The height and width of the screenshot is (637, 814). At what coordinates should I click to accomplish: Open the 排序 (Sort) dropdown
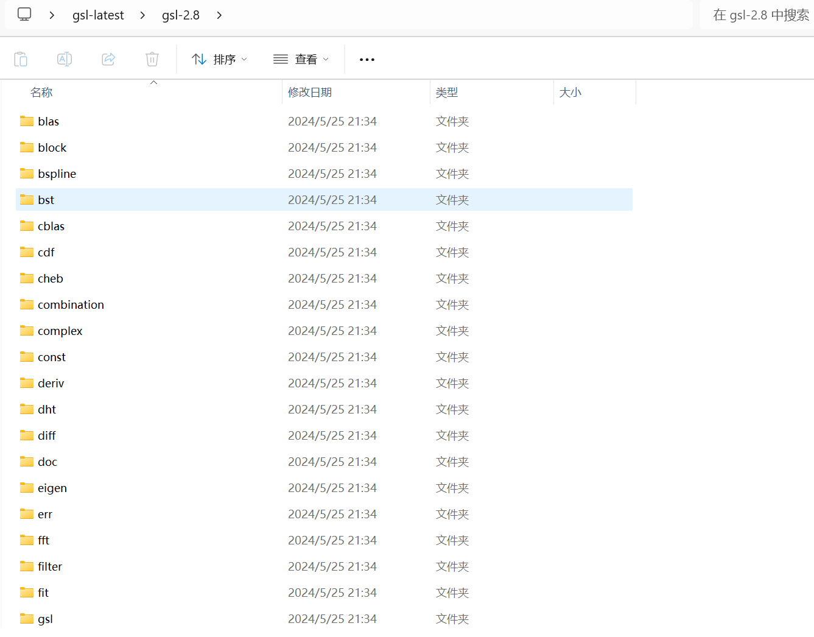[x=219, y=59]
